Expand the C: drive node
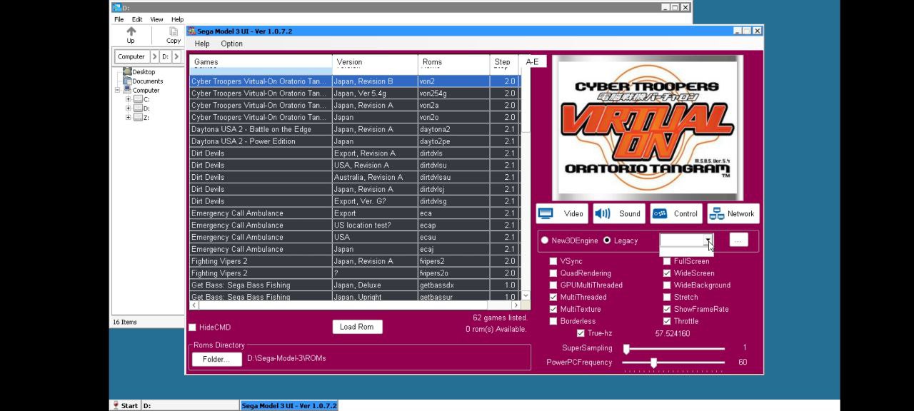This screenshot has height=411, width=914. coord(129,100)
